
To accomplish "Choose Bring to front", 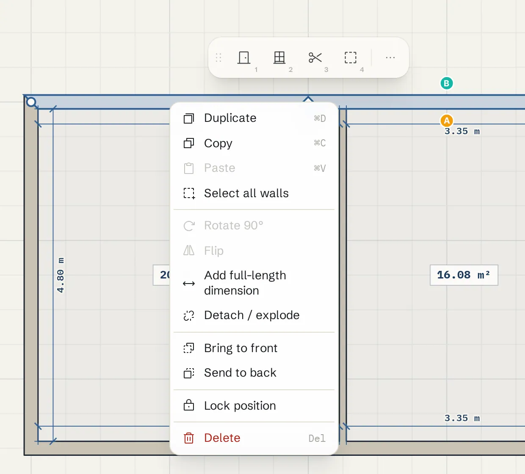I will (x=254, y=348).
